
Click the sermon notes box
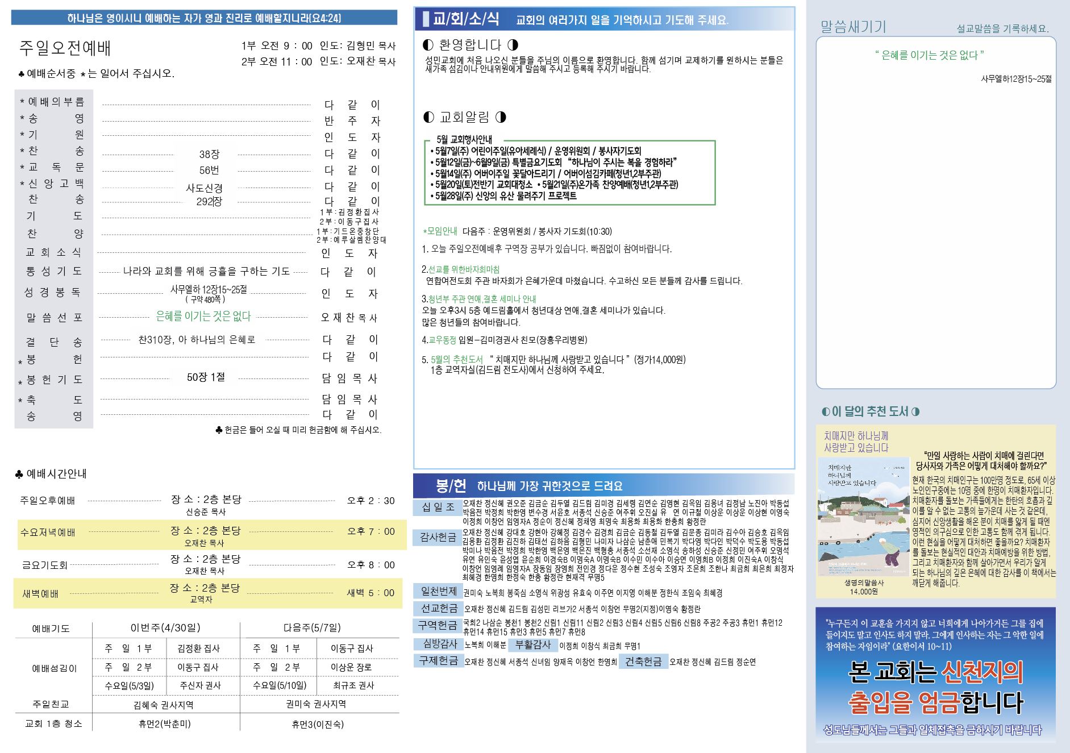point(936,213)
